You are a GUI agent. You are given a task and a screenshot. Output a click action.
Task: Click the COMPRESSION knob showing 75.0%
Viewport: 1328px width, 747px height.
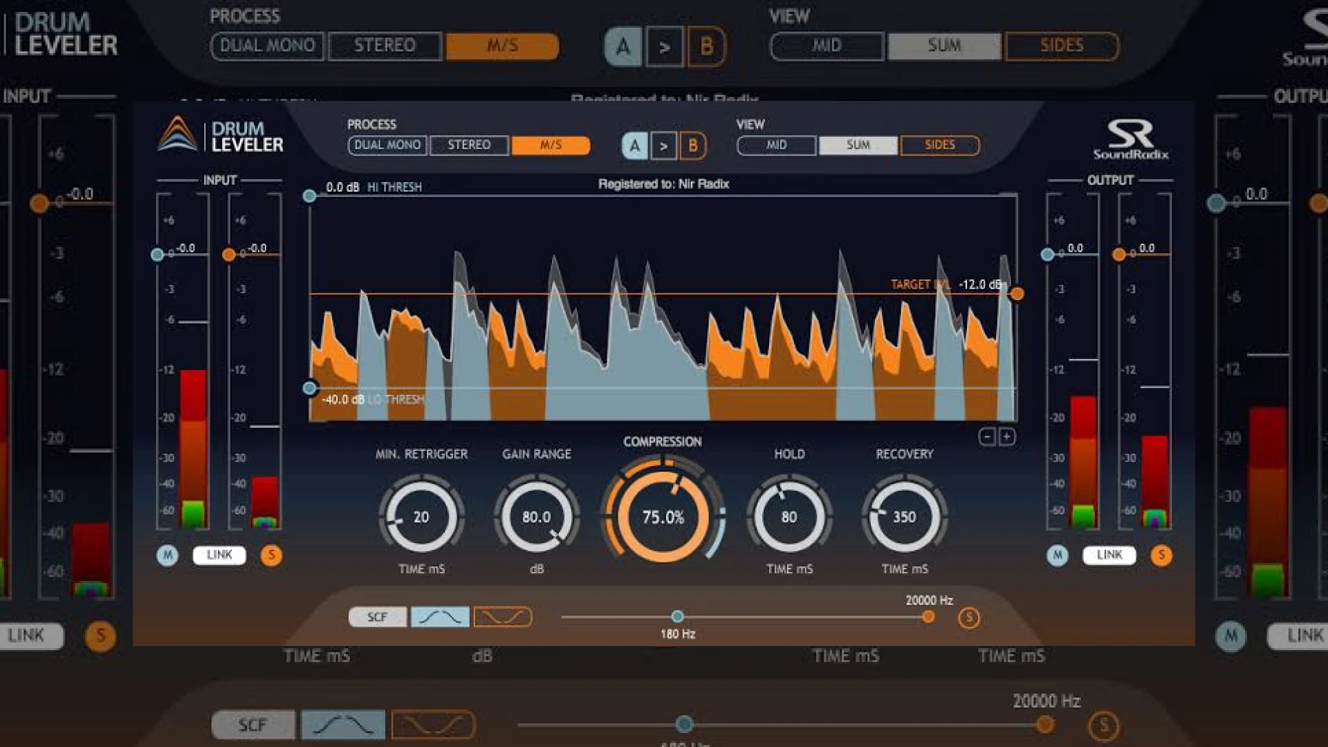(663, 517)
